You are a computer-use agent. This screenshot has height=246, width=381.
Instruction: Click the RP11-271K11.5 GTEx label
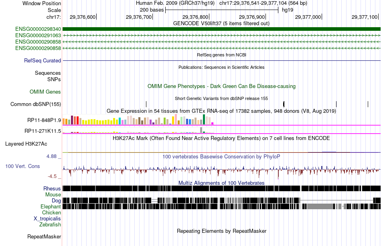click(43, 131)
